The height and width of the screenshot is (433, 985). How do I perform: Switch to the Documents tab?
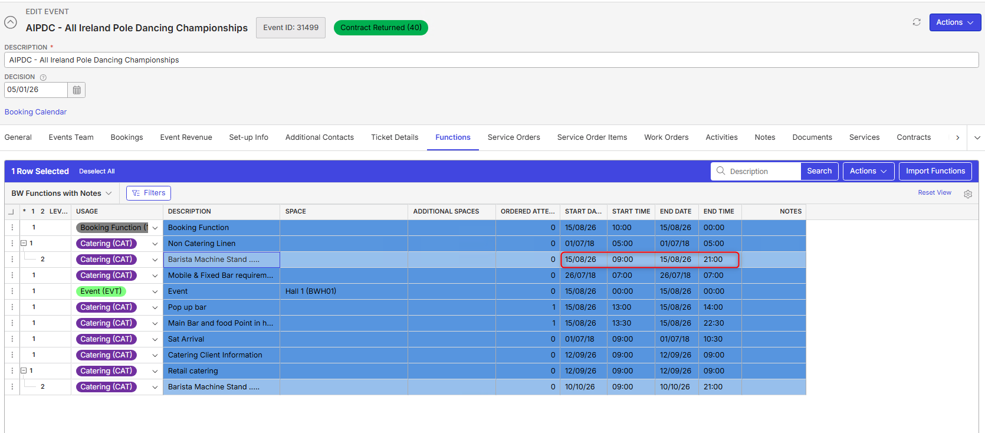coord(812,137)
